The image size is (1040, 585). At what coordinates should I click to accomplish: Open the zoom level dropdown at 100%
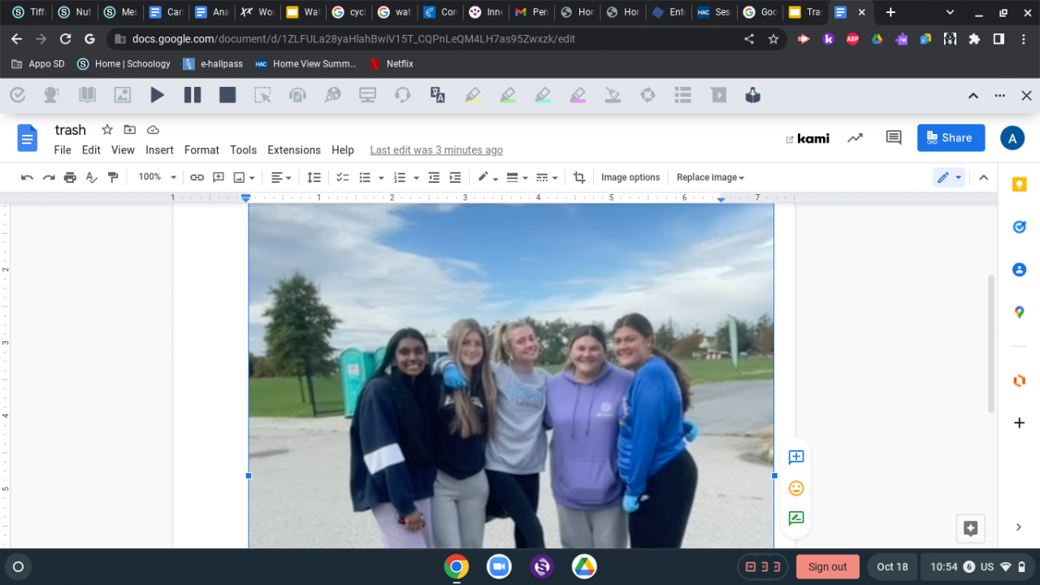(x=156, y=177)
